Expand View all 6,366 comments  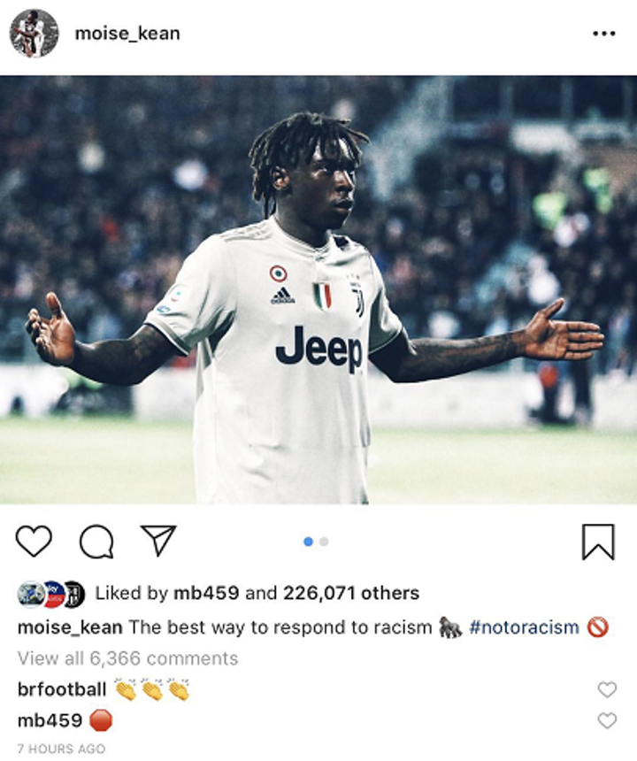(127, 658)
